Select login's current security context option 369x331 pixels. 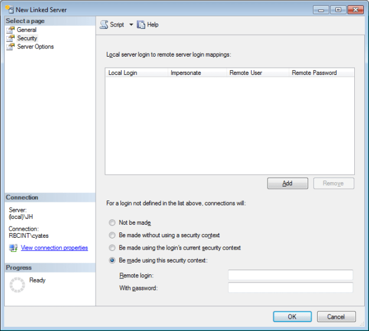point(112,248)
